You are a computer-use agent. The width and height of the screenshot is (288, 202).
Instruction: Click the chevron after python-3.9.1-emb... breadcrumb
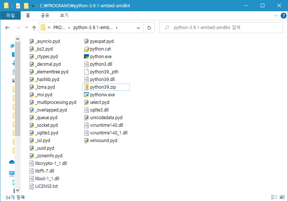click(x=117, y=28)
